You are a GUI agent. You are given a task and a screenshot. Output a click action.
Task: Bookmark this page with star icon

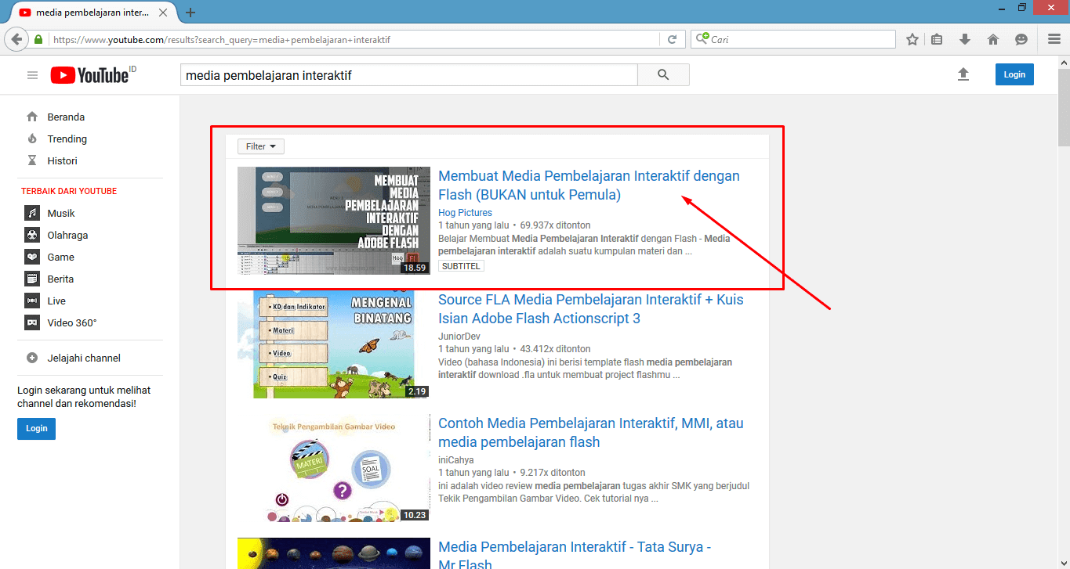tap(912, 39)
